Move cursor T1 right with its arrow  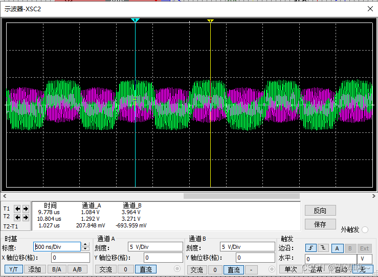(x=26, y=209)
